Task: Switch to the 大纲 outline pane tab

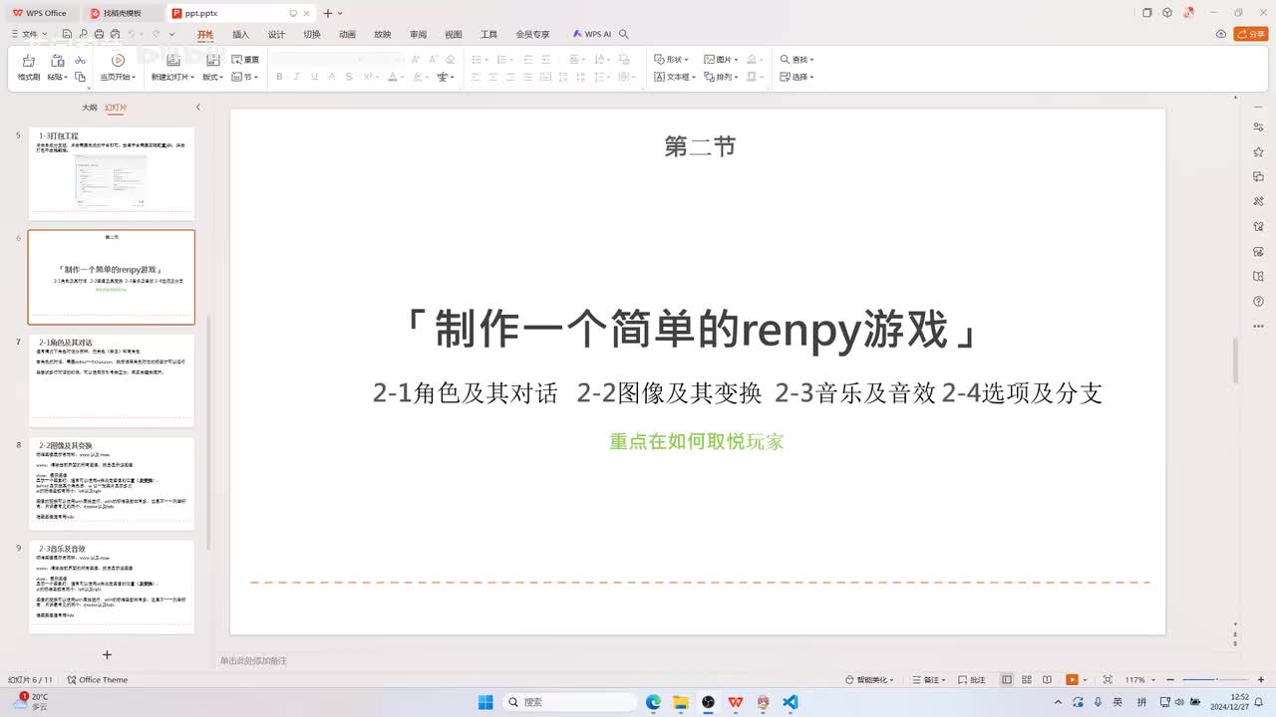Action: coord(90,108)
